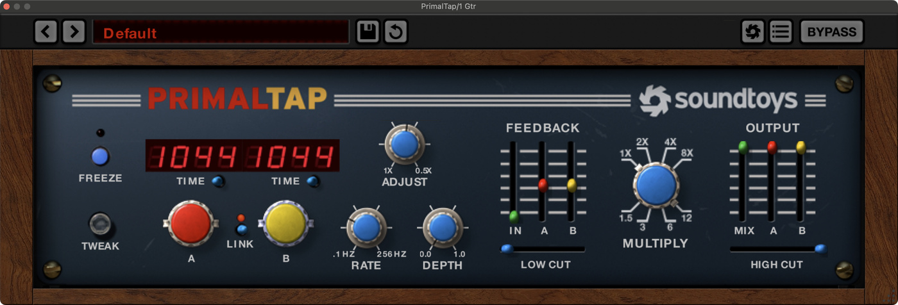Click the High Cut slider handle
Image resolution: width=898 pixels, height=305 pixels.
[x=820, y=249]
